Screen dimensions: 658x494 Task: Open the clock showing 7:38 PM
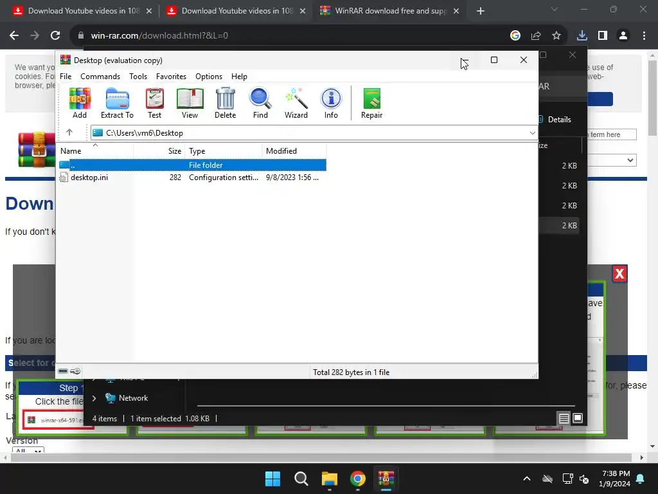(615, 479)
